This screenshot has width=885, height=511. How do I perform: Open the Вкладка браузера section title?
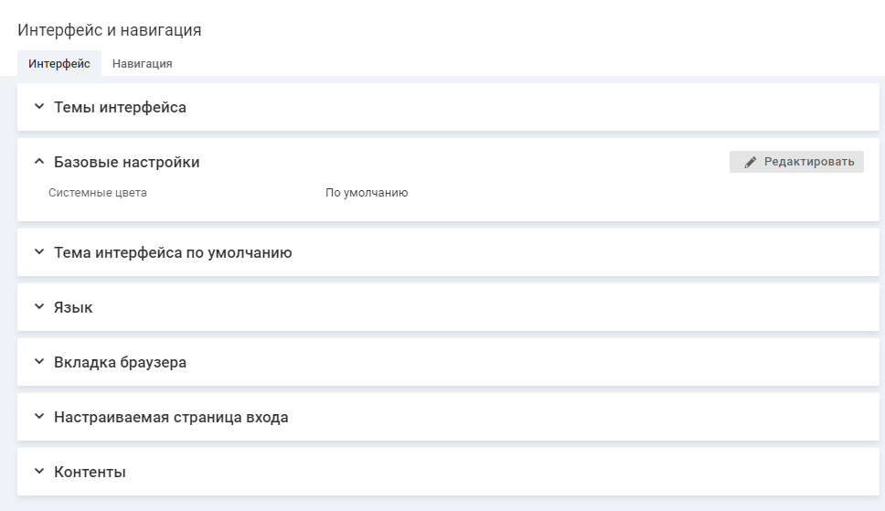120,362
